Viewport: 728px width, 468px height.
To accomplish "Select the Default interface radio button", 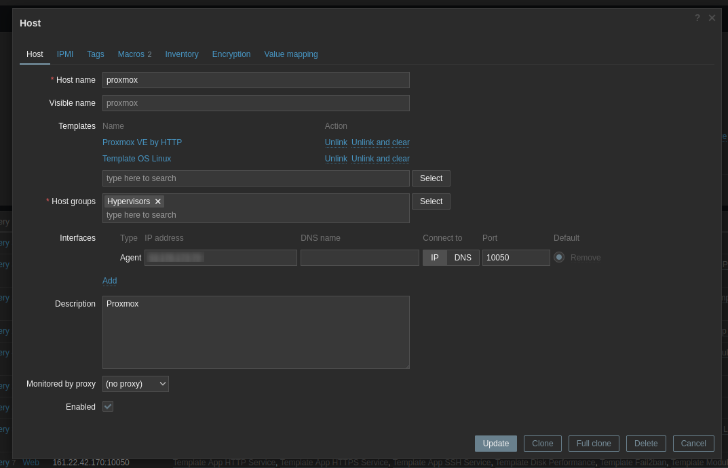I will [559, 257].
